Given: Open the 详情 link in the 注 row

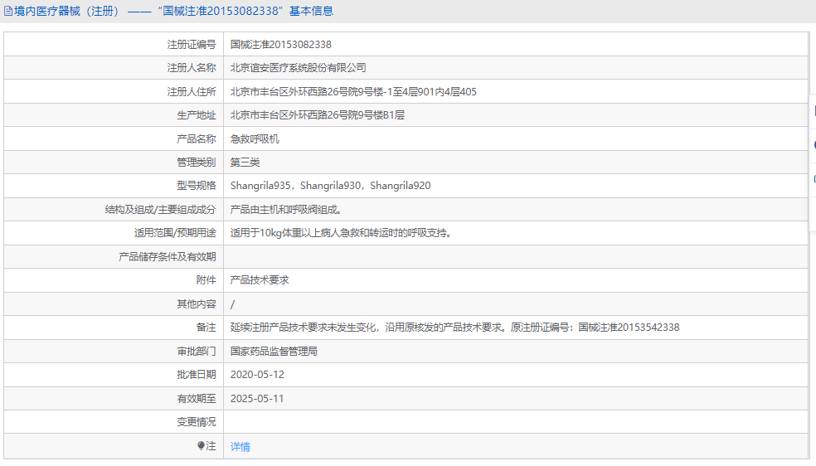Looking at the screenshot, I should pos(240,446).
